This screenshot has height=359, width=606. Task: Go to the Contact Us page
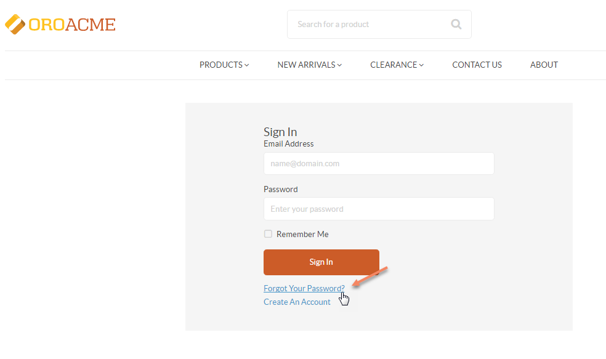pyautogui.click(x=477, y=65)
